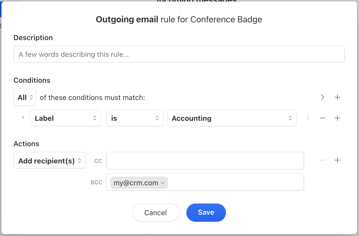Cancel the outgoing email rule

coord(155,213)
